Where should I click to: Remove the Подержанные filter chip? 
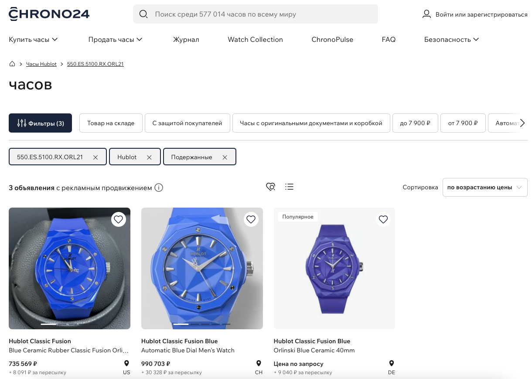pos(225,157)
